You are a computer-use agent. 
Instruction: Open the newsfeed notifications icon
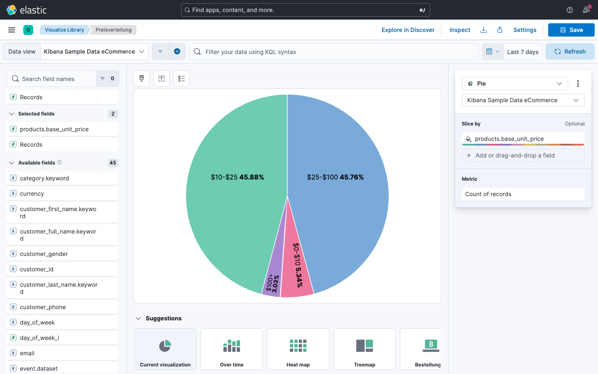click(586, 10)
